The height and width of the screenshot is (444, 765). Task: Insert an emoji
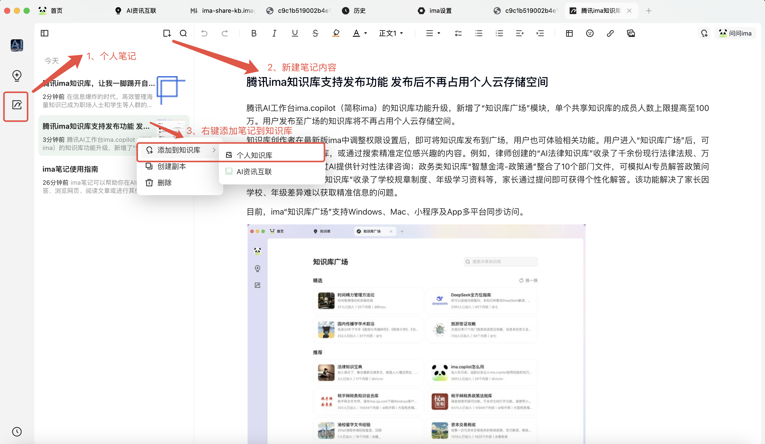(x=590, y=33)
